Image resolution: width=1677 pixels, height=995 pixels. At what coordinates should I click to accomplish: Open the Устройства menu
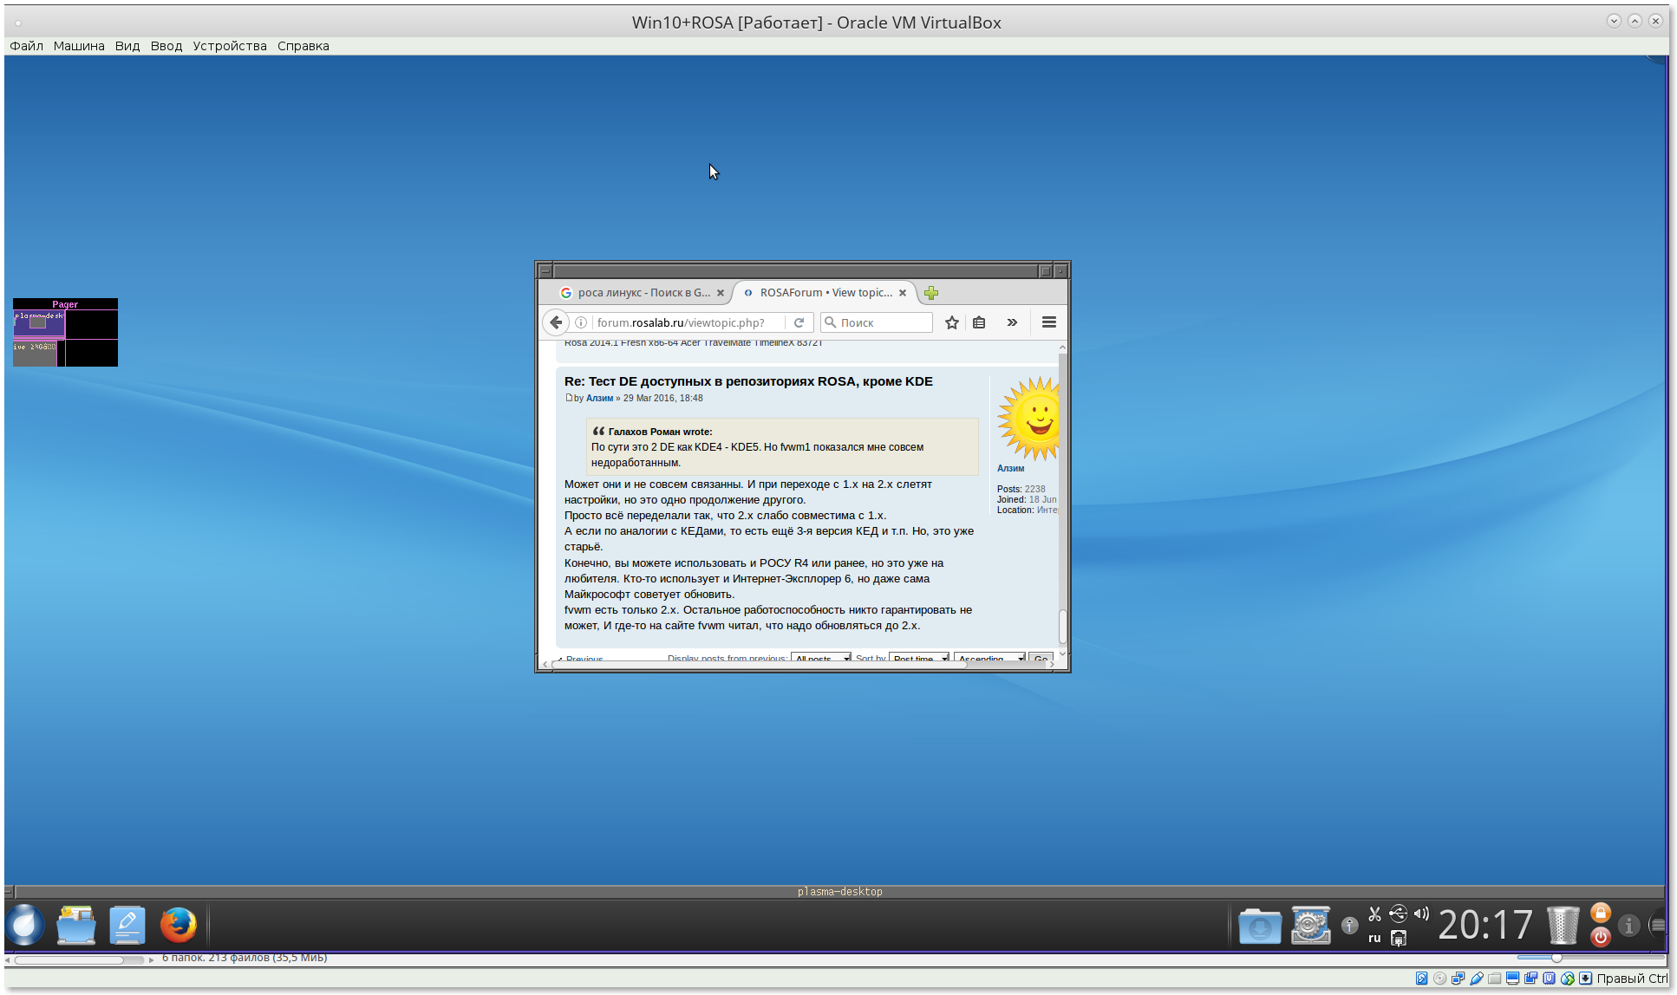pyautogui.click(x=230, y=46)
